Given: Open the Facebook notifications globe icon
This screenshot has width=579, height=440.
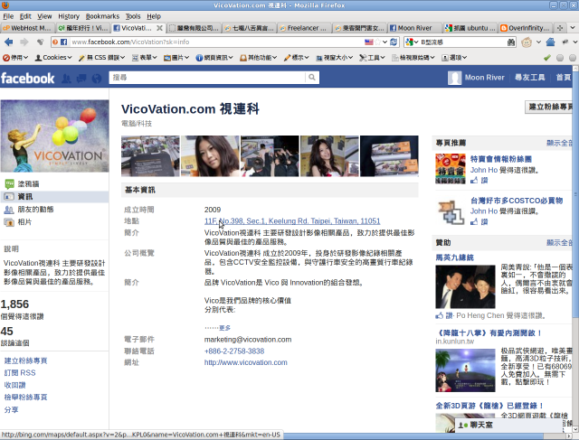Looking at the screenshot, I should point(97,79).
